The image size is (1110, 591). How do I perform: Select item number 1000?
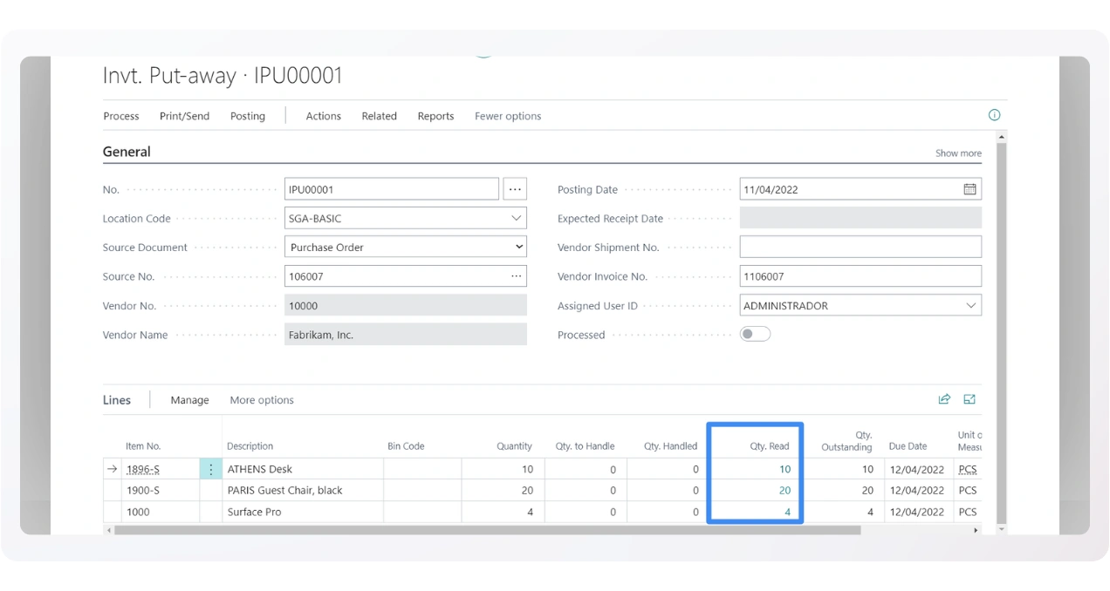tap(138, 512)
